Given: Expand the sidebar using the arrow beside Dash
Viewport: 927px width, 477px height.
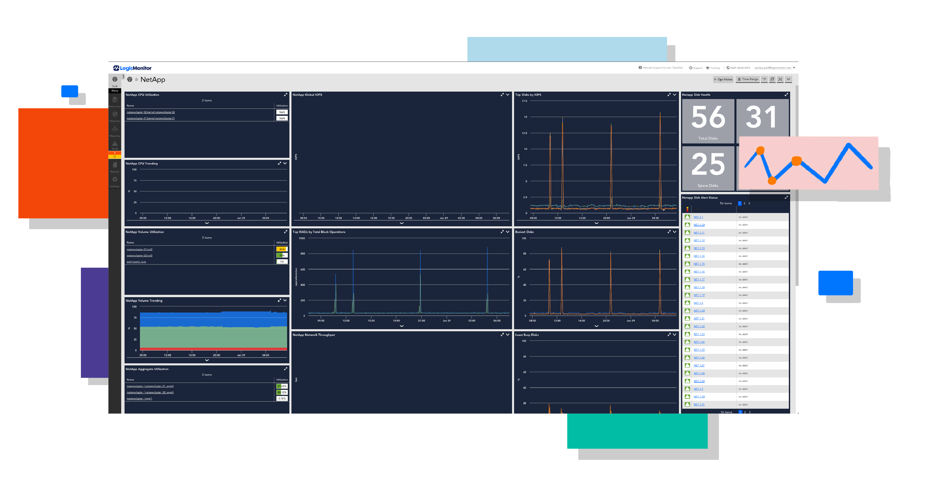Looking at the screenshot, I should [124, 76].
